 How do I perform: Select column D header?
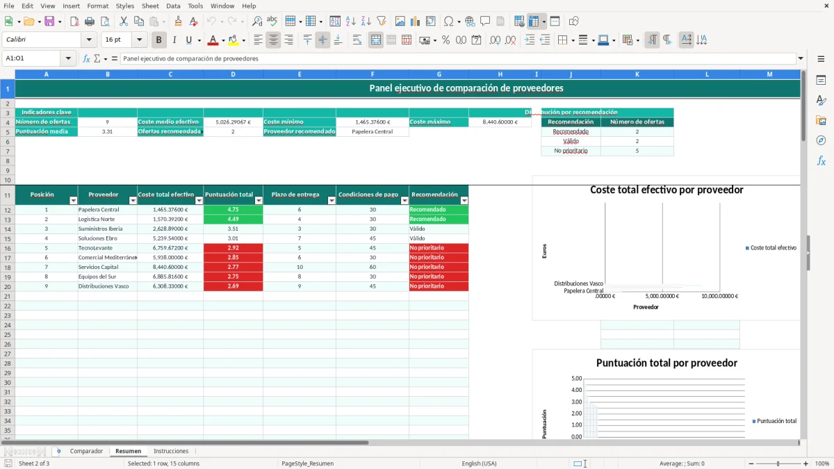(233, 74)
